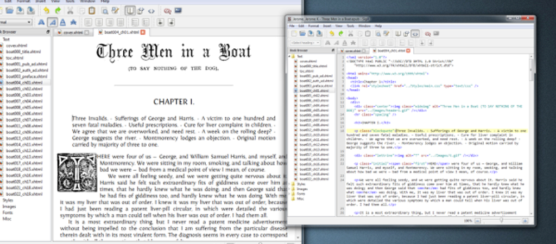Switch to cover.xhtml tab in front window
This screenshot has height=244, width=556.
(353, 50)
